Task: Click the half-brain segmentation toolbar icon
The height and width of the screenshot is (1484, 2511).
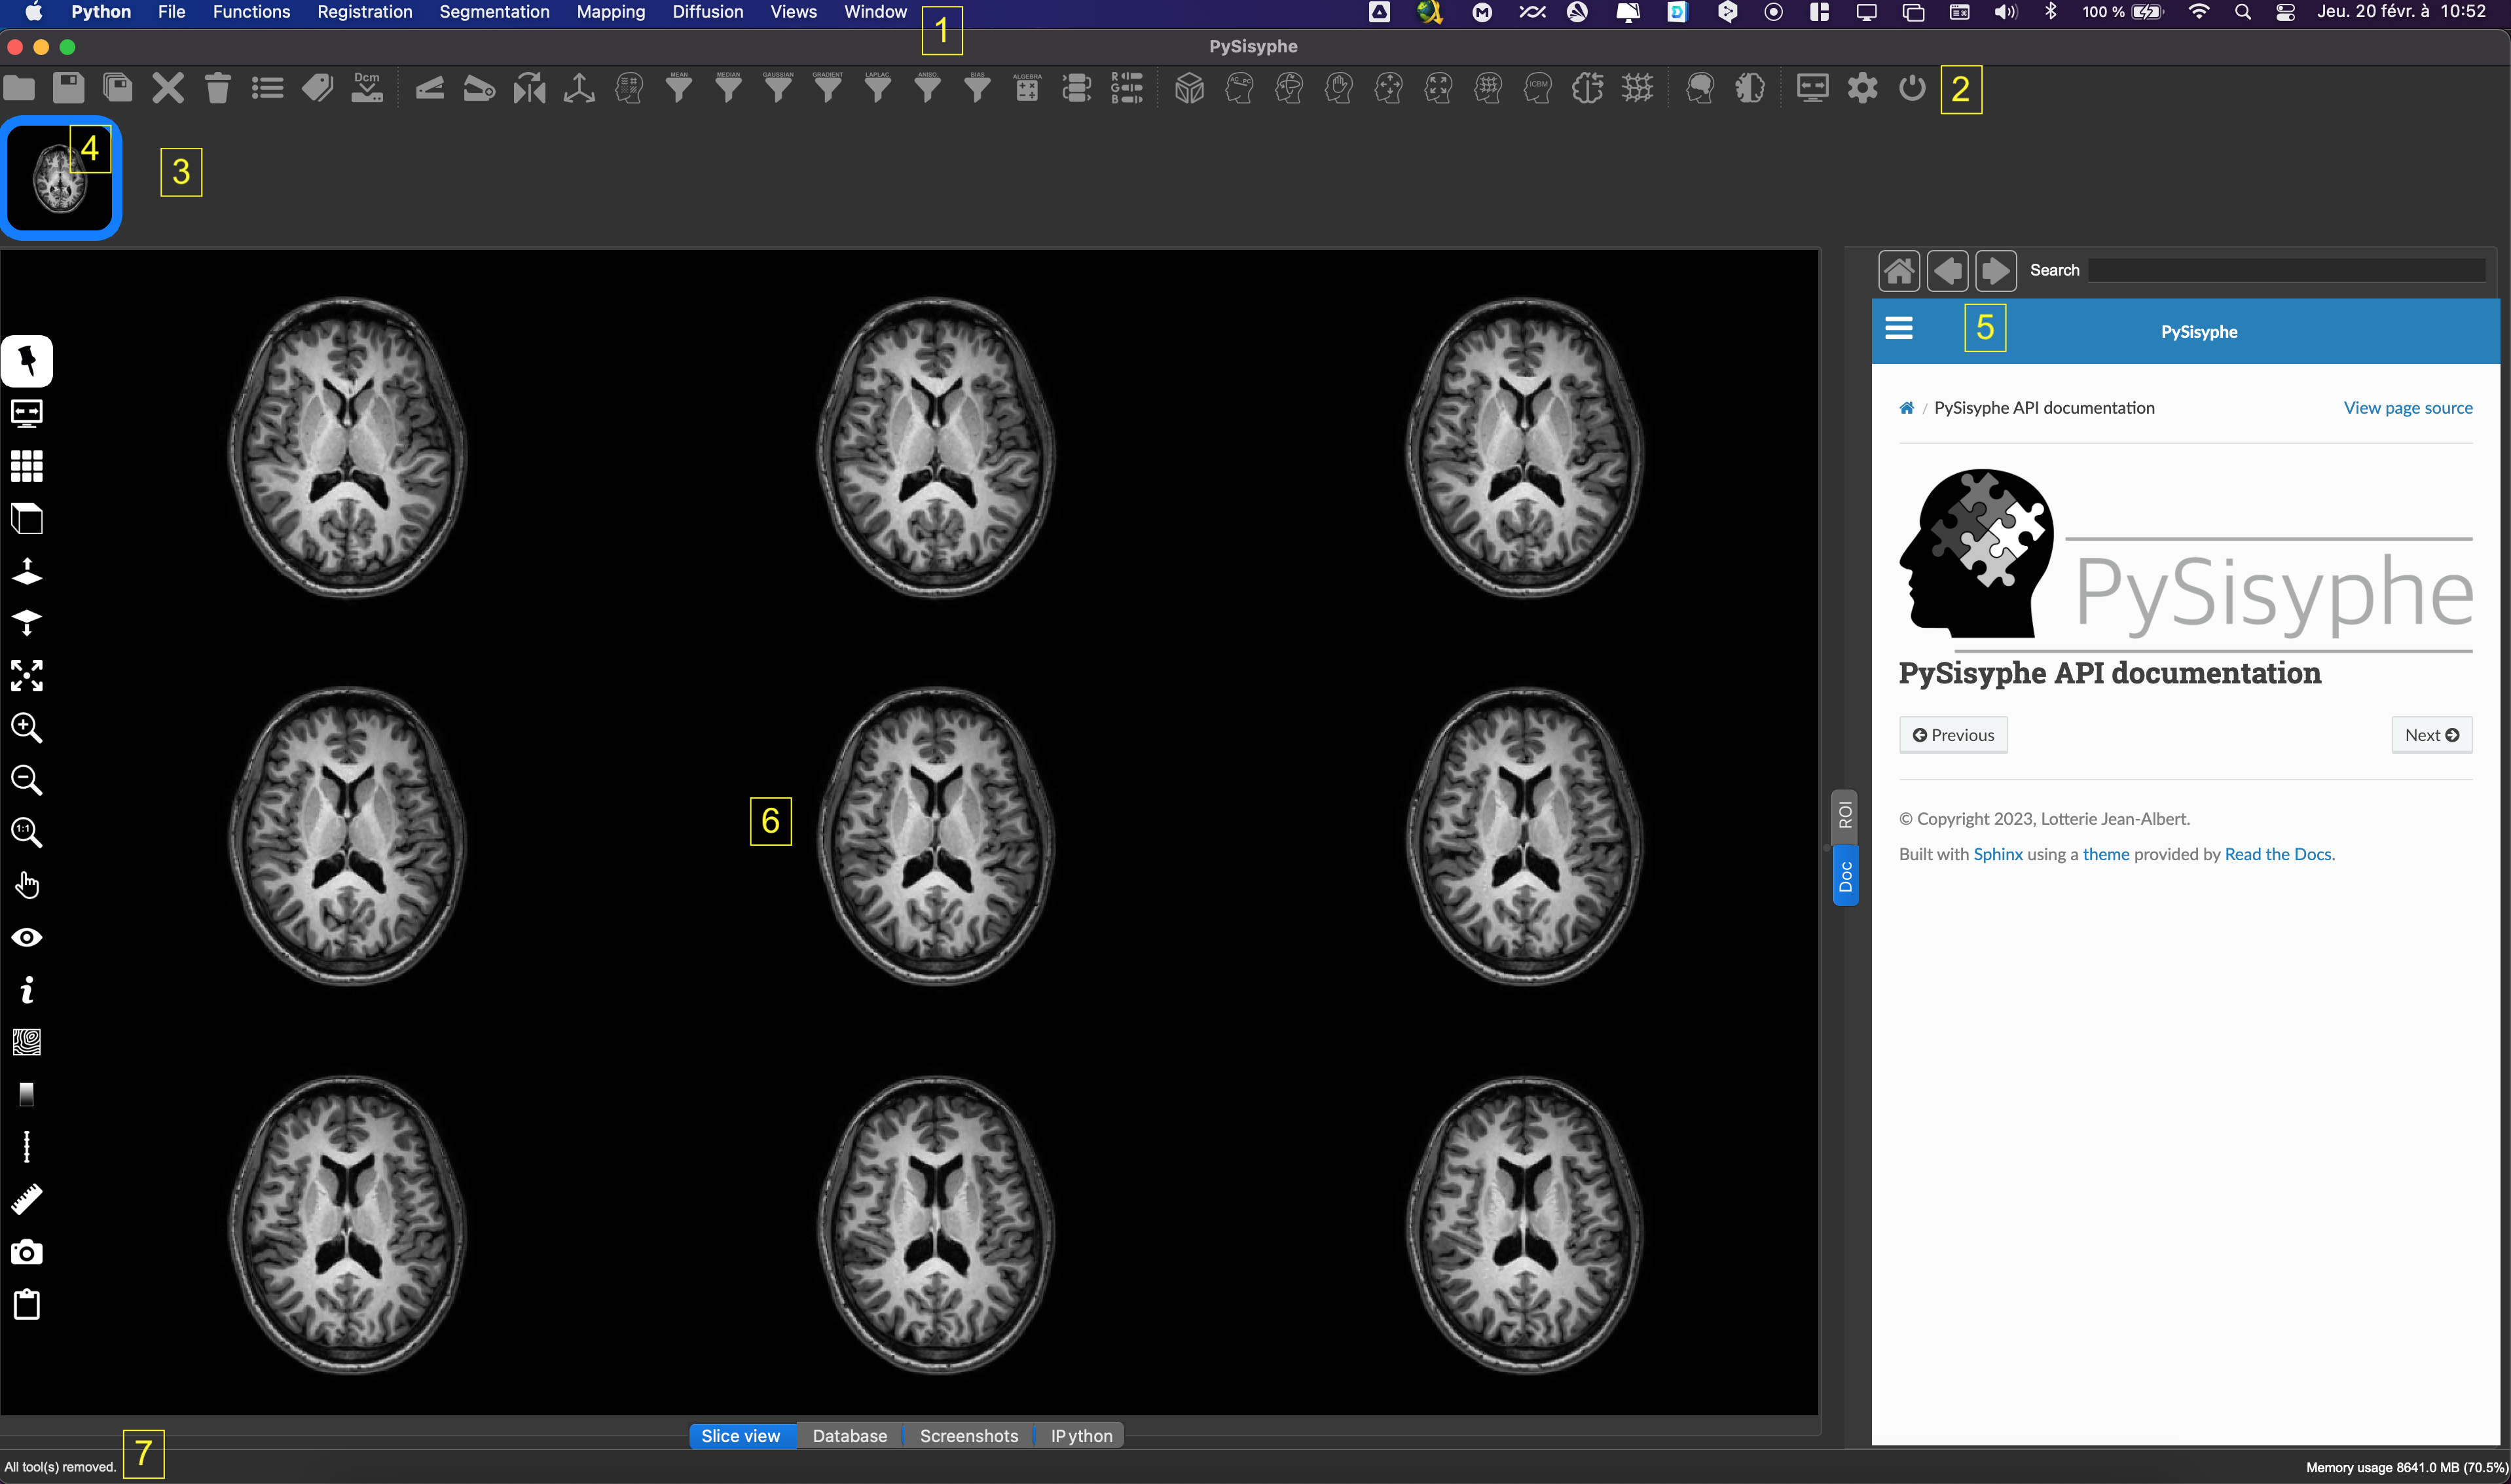Action: coord(1750,88)
